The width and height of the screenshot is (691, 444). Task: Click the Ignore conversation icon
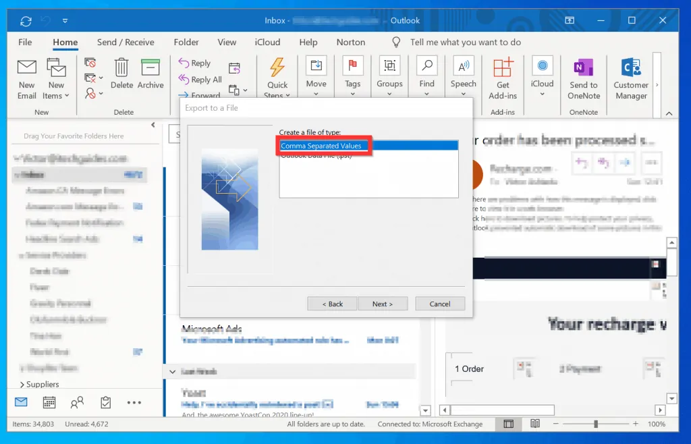(x=90, y=63)
